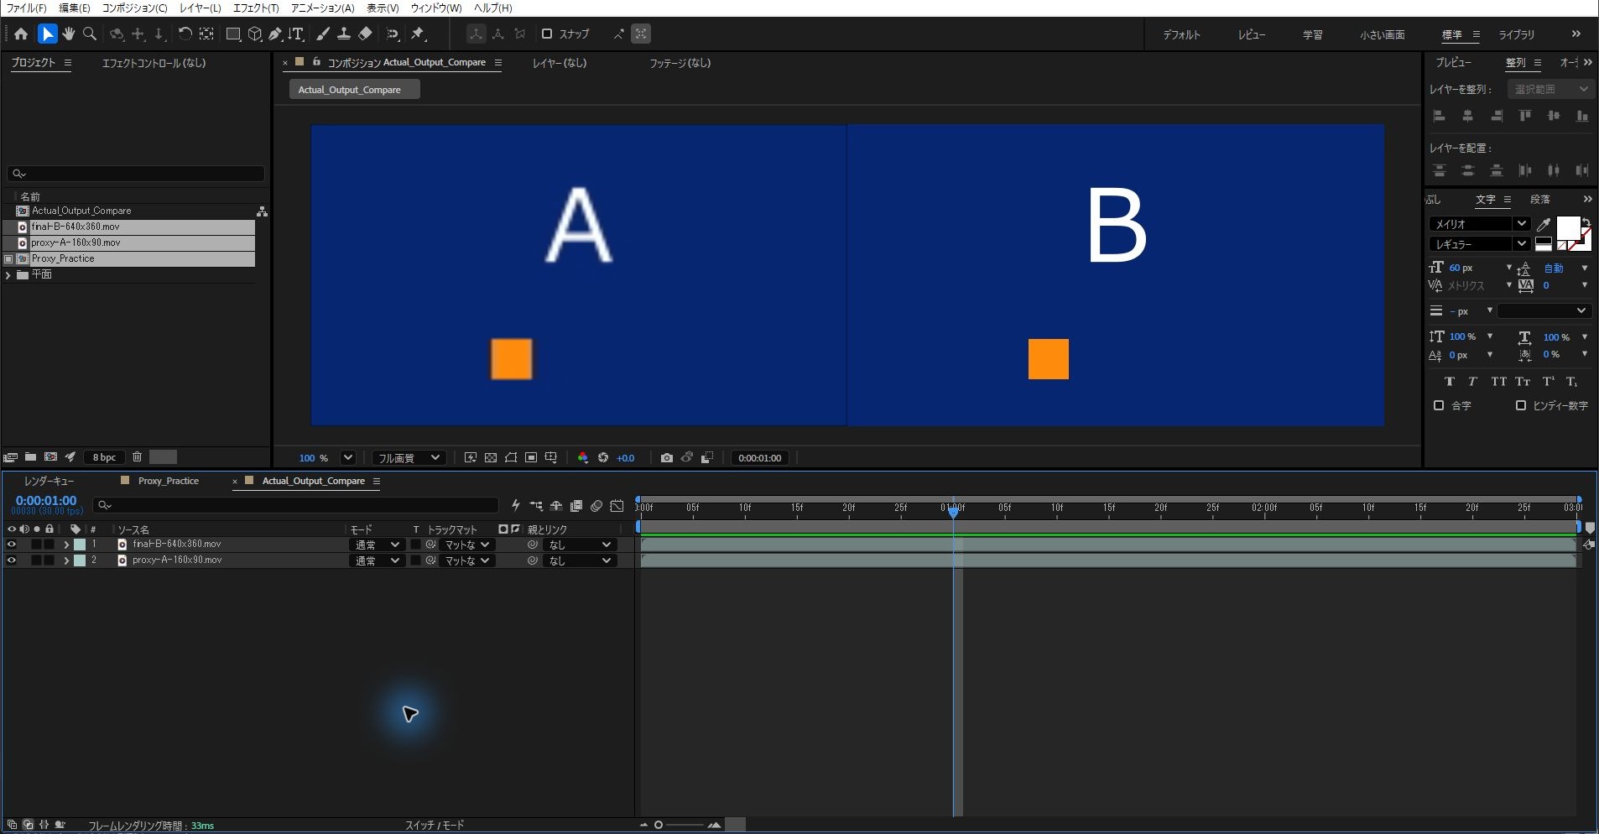
Task: Expand the solids folder in Project panel
Action: [8, 275]
